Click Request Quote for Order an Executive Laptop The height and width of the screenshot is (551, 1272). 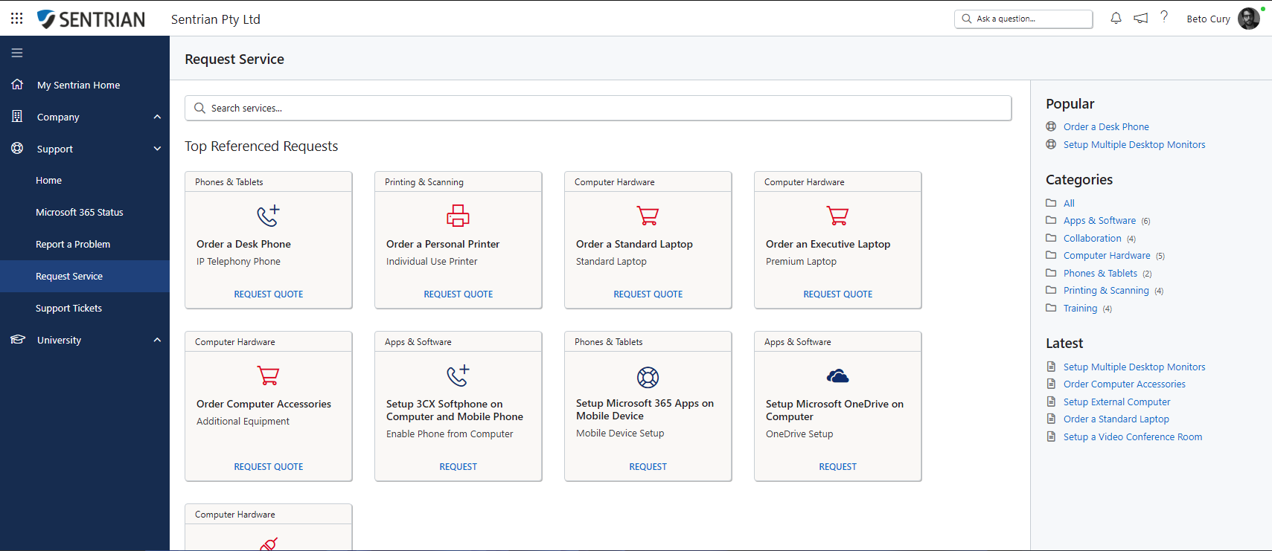pos(837,294)
